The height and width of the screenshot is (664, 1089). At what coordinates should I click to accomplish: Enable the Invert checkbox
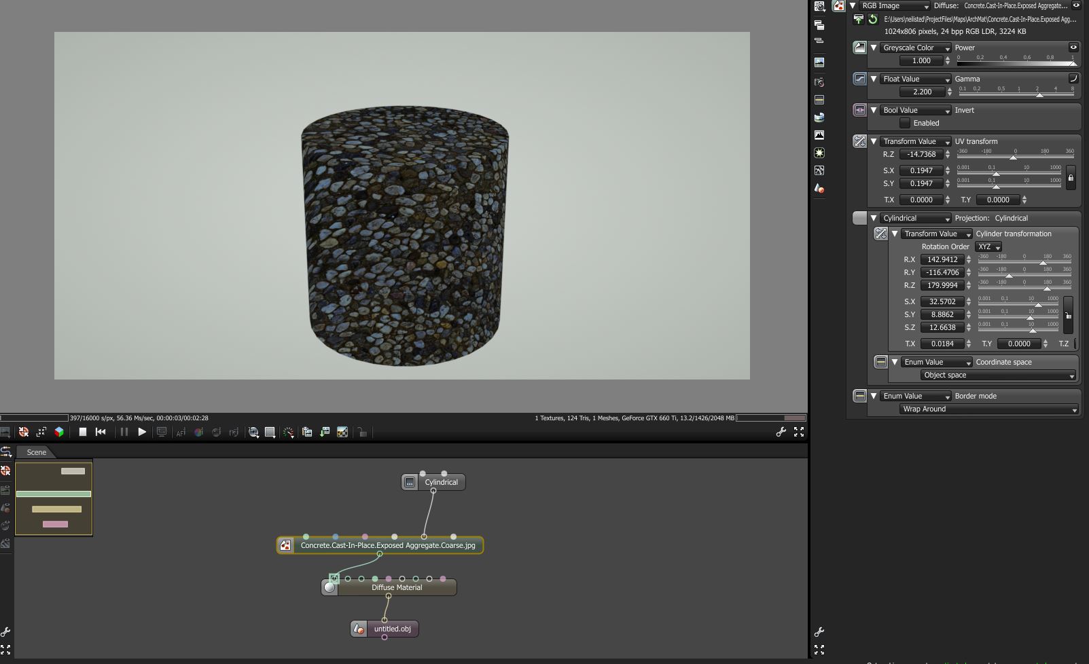click(905, 123)
